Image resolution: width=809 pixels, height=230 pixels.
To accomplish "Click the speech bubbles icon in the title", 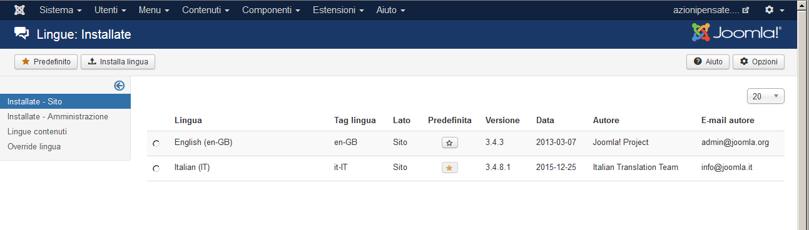I will (x=21, y=34).
